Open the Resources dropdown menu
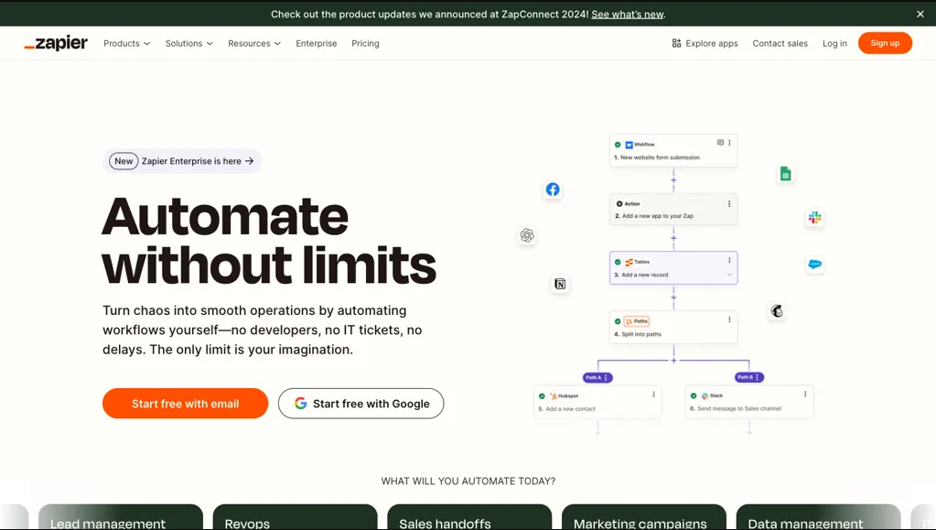The image size is (936, 530). (254, 43)
